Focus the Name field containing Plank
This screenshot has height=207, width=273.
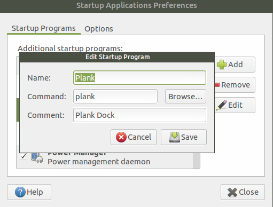[139, 78]
